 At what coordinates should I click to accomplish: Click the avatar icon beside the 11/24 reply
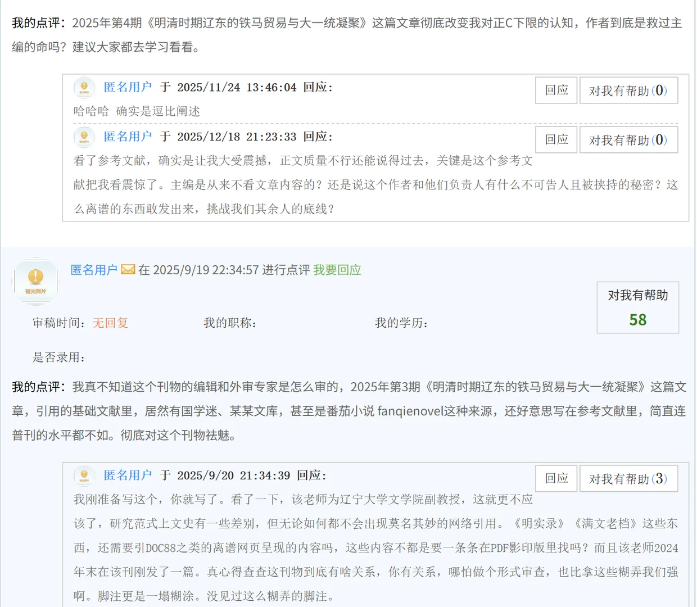pyautogui.click(x=84, y=88)
